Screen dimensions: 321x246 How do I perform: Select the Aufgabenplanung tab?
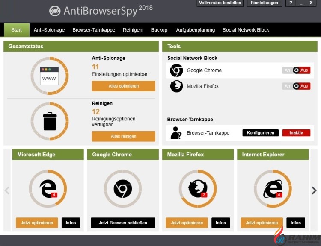coord(196,30)
